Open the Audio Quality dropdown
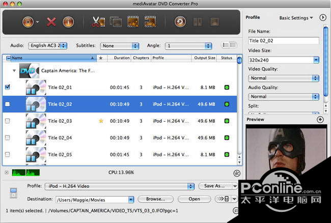The width and height of the screenshot is (331, 223). [x=284, y=96]
